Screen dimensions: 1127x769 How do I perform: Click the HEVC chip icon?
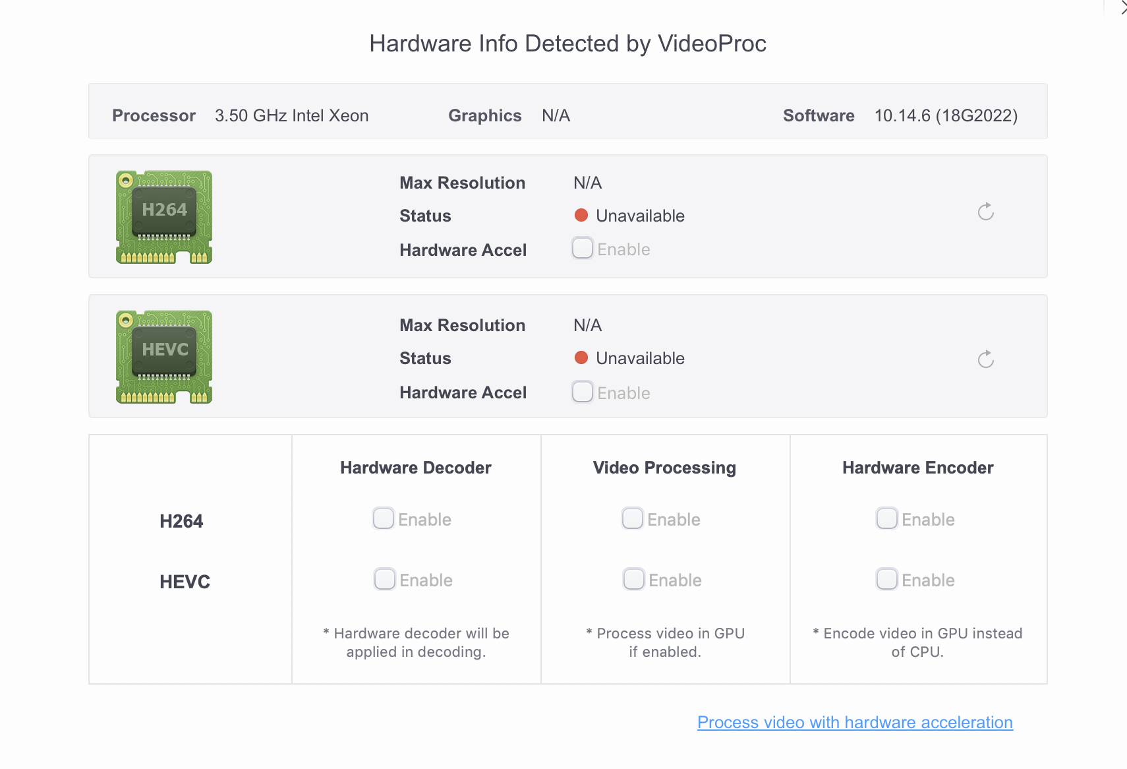click(x=164, y=356)
